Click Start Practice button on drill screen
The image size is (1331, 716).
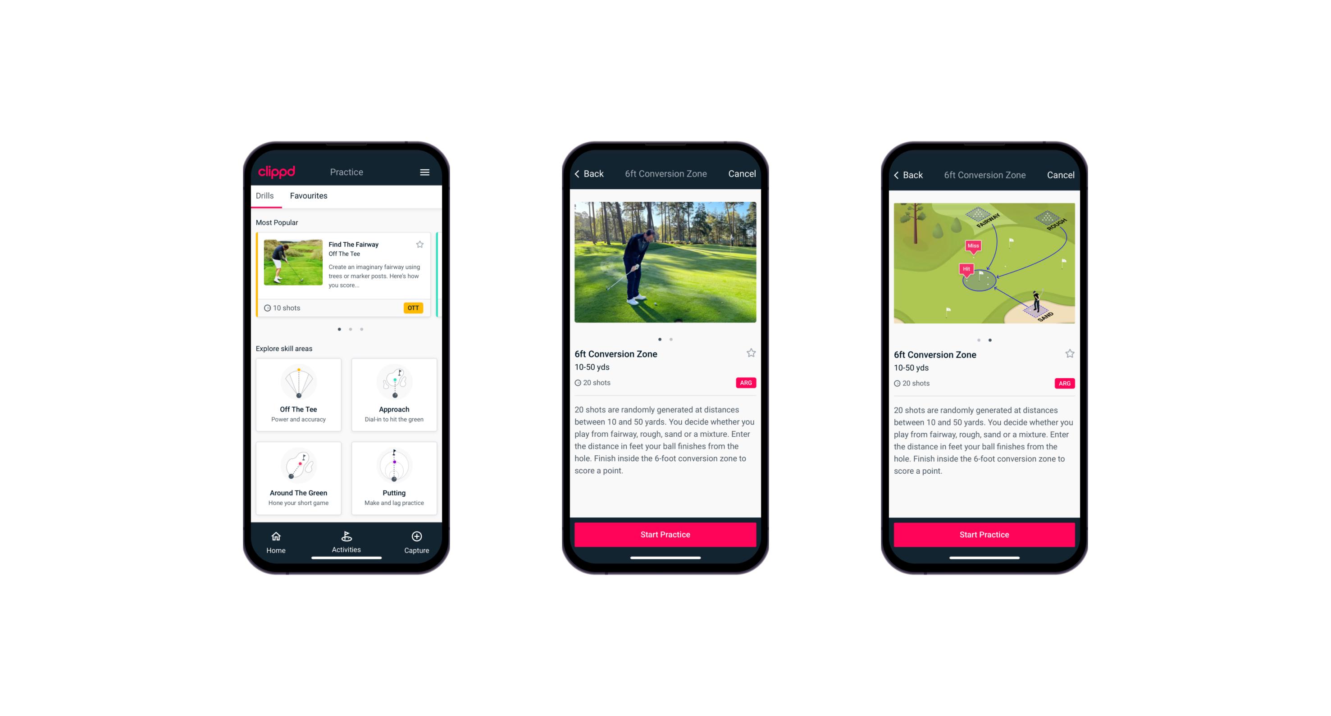(x=665, y=534)
